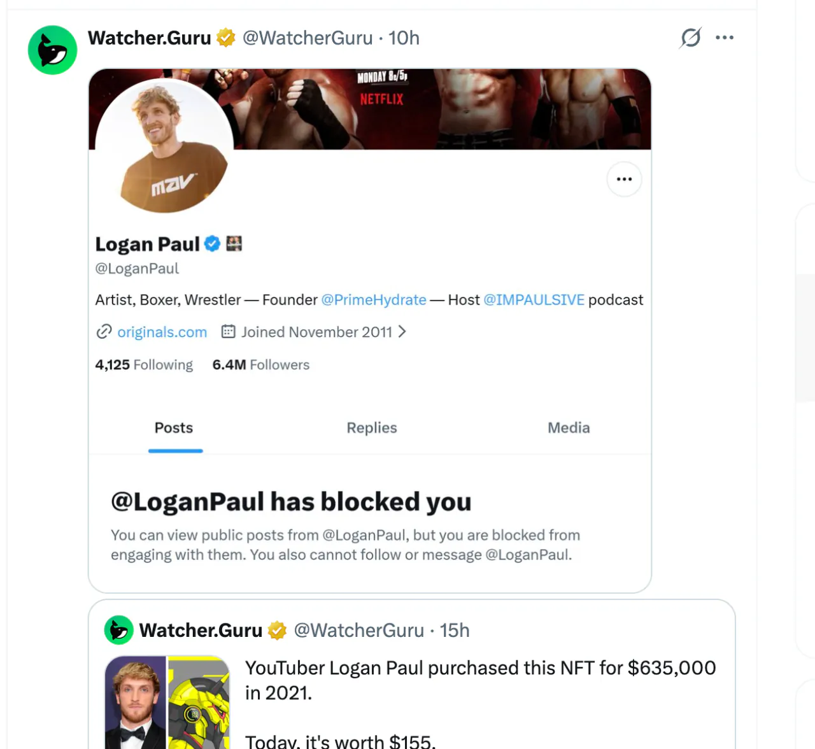Click the small orca avatar in quoted tweet

pyautogui.click(x=118, y=631)
